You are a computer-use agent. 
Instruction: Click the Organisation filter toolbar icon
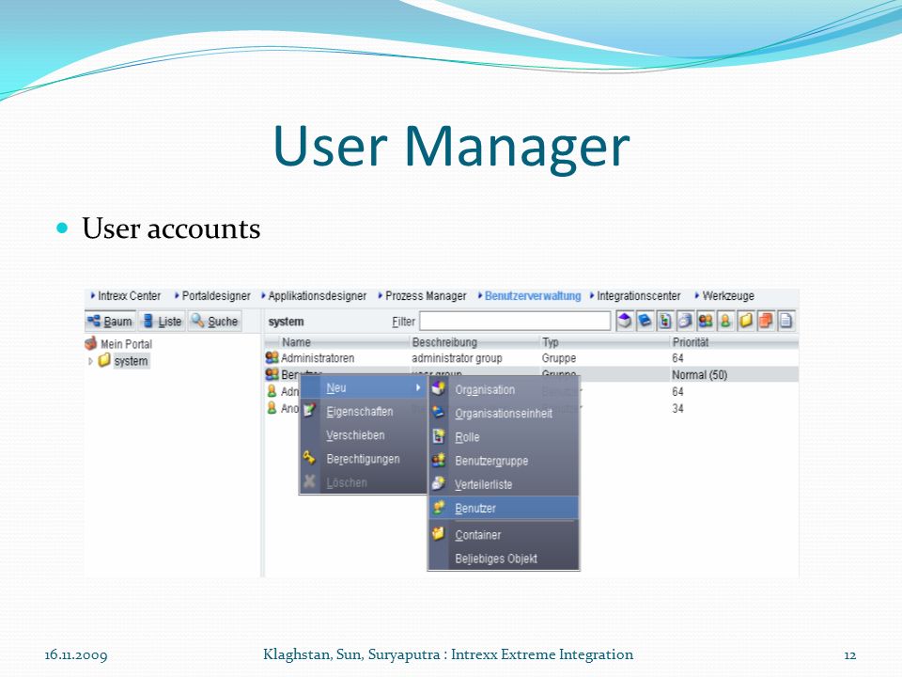click(625, 321)
